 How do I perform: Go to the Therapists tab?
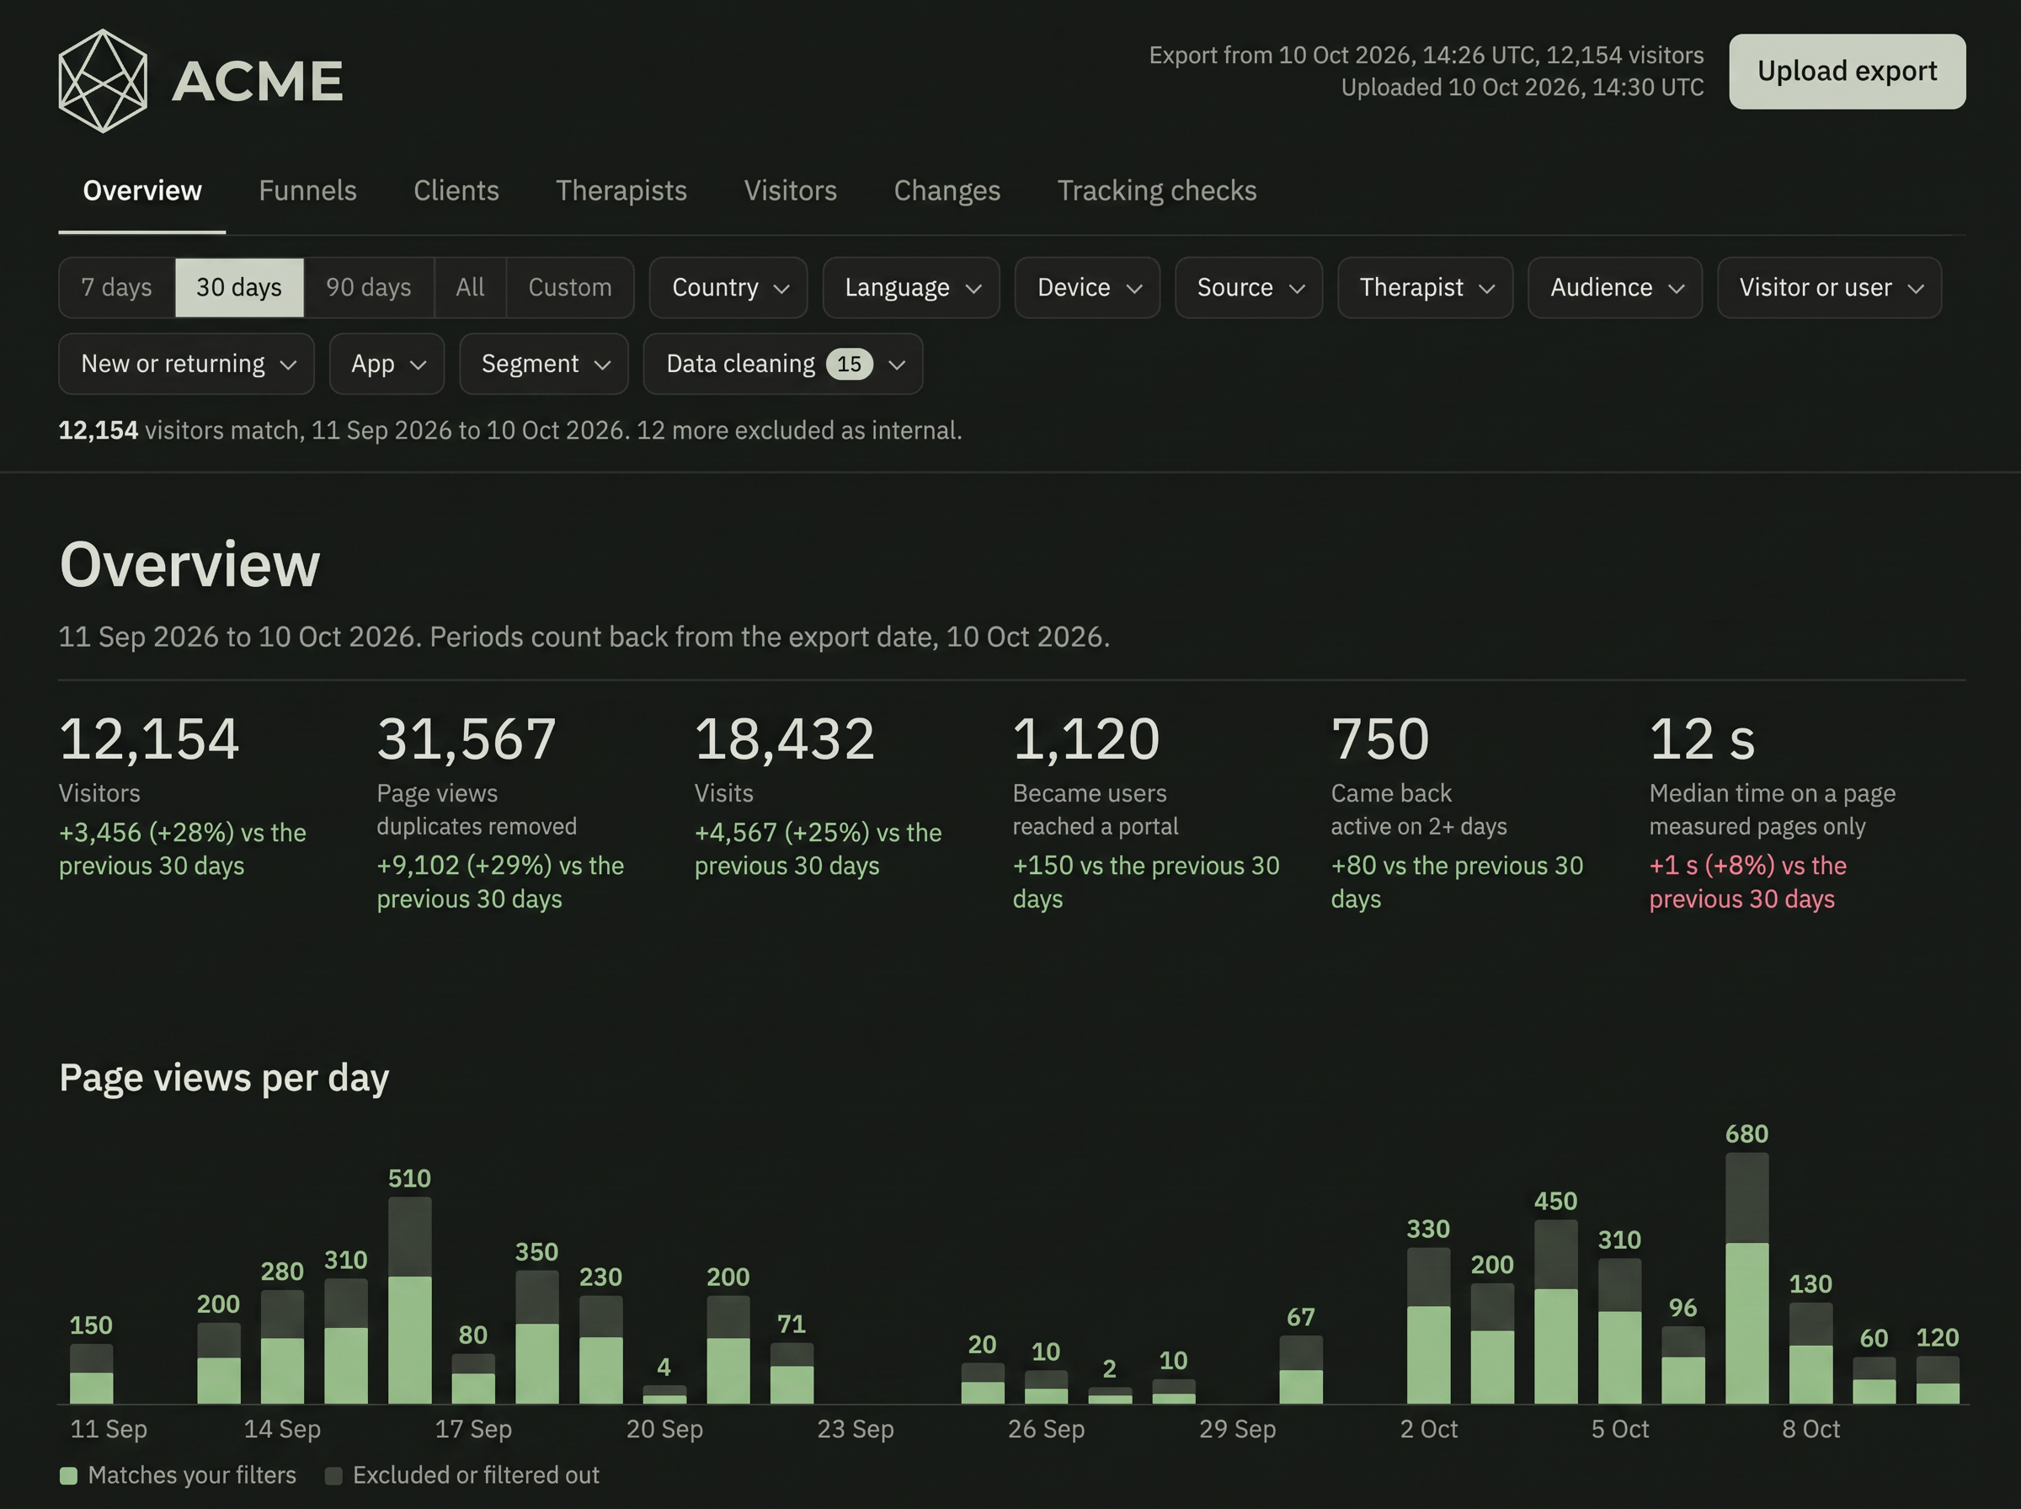point(621,190)
